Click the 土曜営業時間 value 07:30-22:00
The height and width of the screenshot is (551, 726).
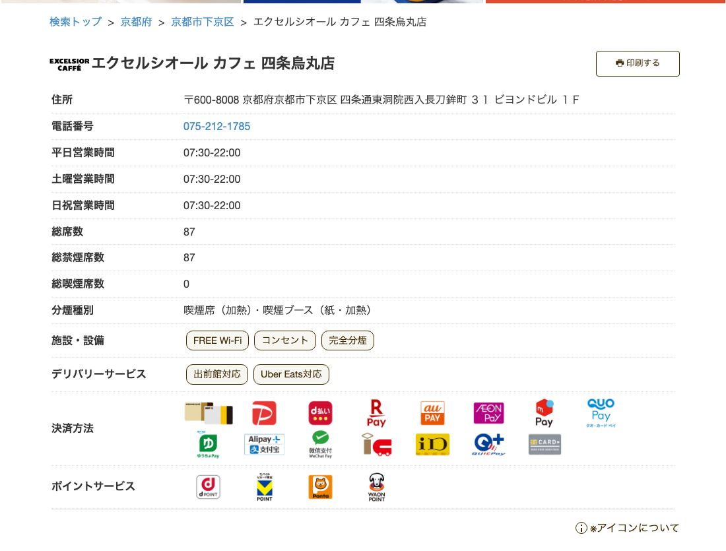(212, 179)
